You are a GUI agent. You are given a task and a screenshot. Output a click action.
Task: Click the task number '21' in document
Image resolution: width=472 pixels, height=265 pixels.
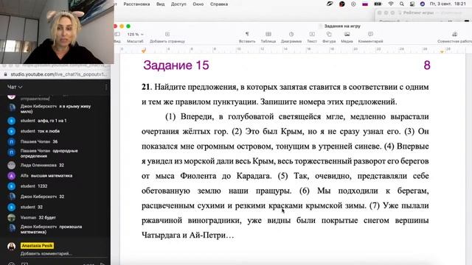tap(145, 87)
